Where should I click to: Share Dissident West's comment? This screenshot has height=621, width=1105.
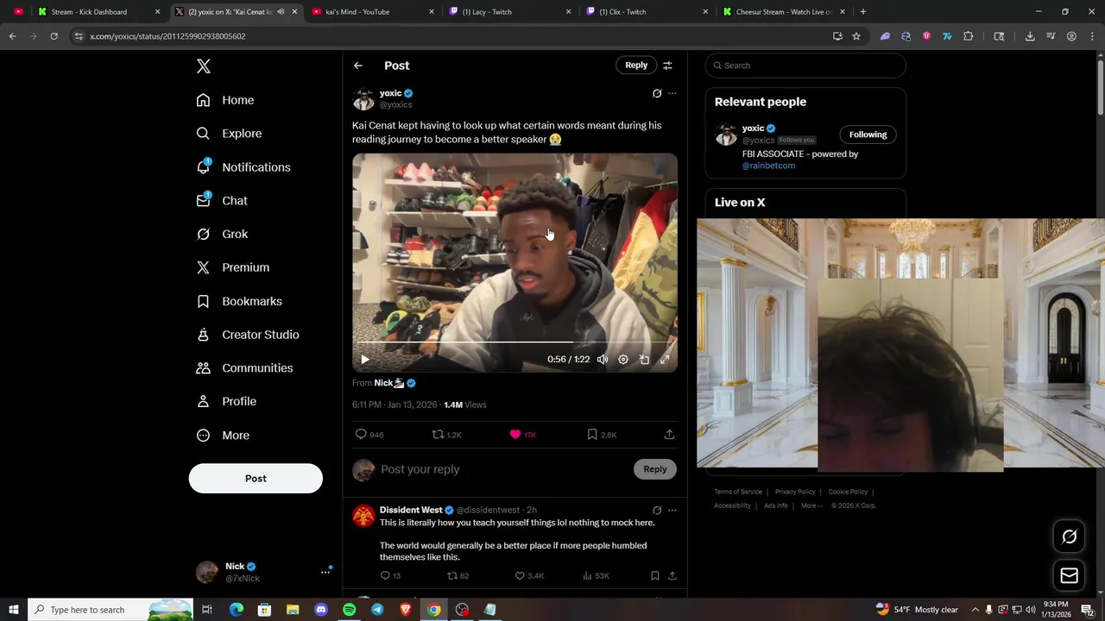pyautogui.click(x=672, y=575)
